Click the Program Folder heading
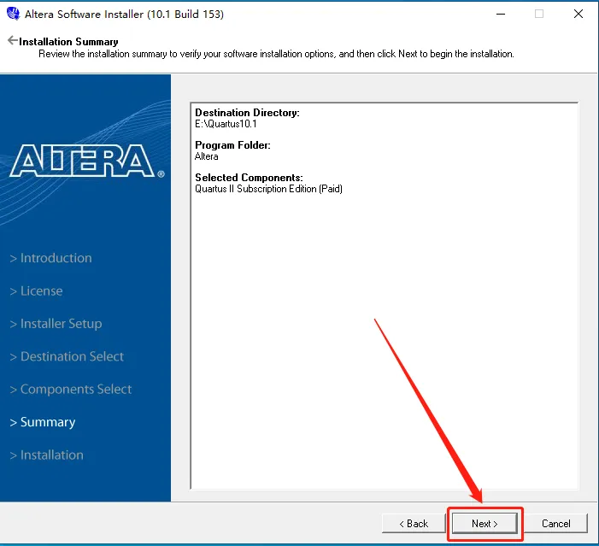This screenshot has width=599, height=546. click(232, 145)
